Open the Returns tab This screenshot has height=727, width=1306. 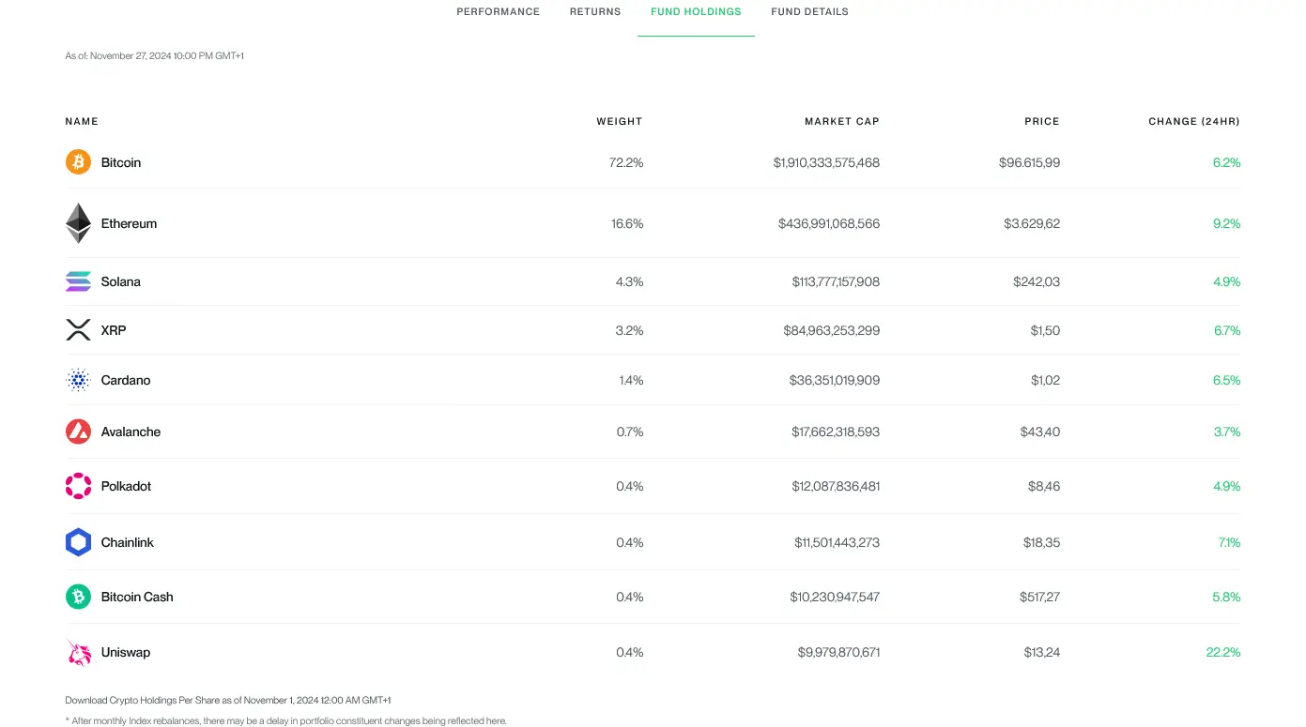595,12
